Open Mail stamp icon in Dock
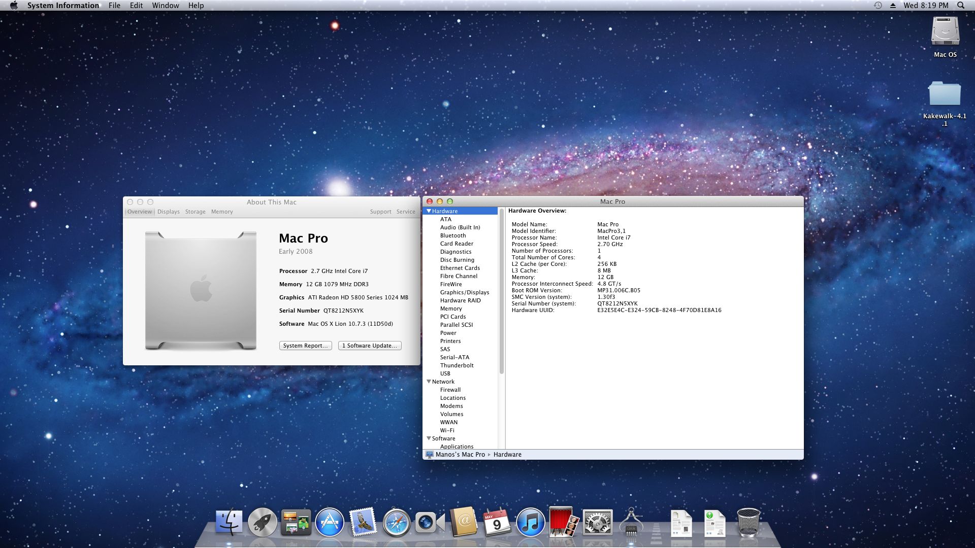 (363, 522)
